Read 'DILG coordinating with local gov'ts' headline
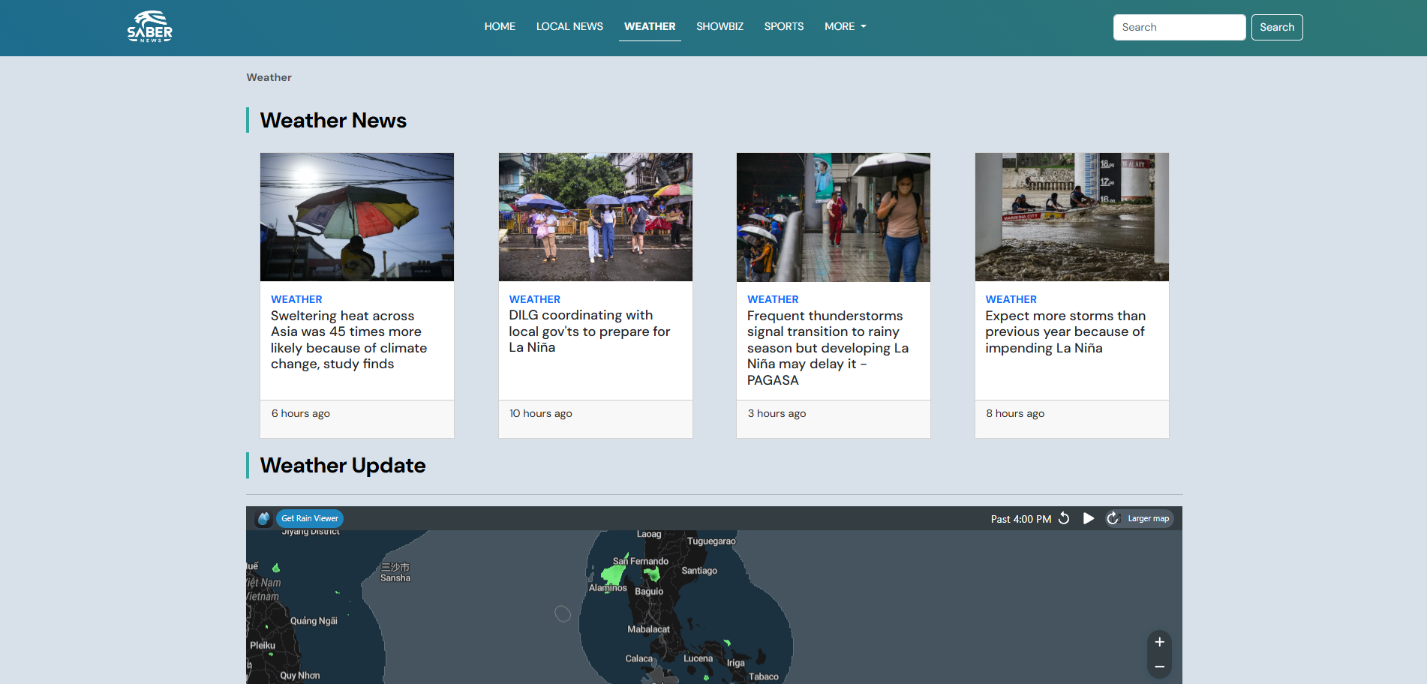Screen dimensions: 1427x684 [590, 331]
